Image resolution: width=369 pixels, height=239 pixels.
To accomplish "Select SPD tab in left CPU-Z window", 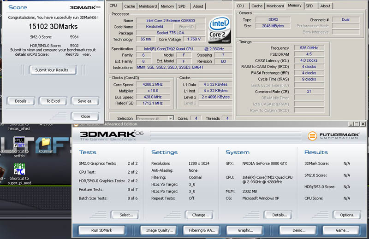I will (x=182, y=6).
